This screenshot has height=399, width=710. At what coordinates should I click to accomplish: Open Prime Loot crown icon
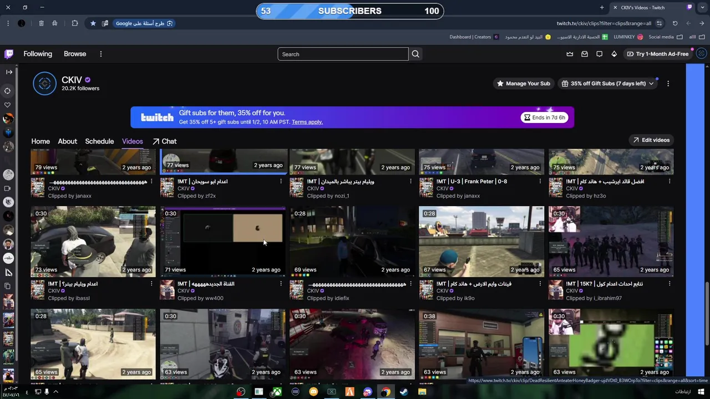pyautogui.click(x=570, y=54)
